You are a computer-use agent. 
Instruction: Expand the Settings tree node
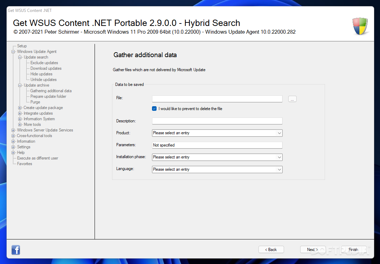click(13, 147)
